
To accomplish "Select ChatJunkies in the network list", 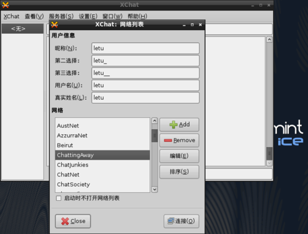I will tap(102, 165).
